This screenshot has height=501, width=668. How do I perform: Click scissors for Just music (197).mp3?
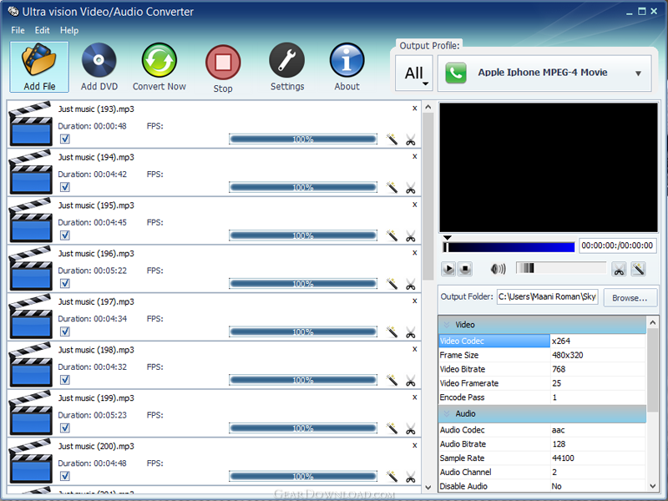(x=410, y=332)
